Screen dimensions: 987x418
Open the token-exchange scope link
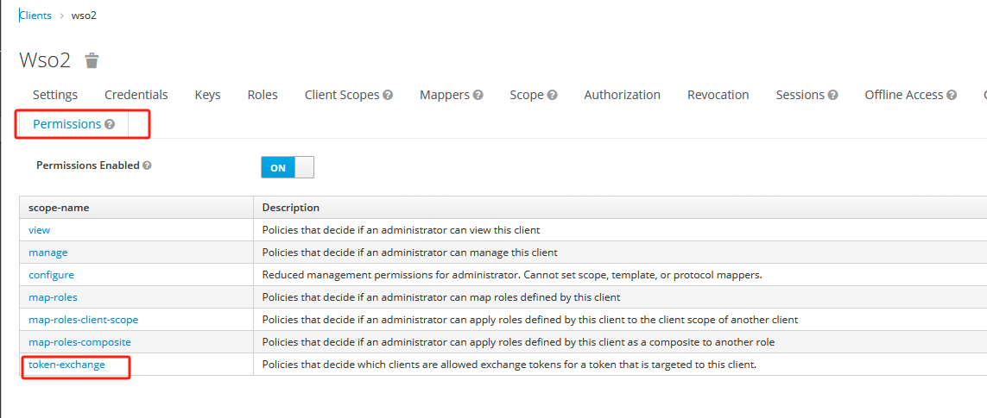[66, 365]
